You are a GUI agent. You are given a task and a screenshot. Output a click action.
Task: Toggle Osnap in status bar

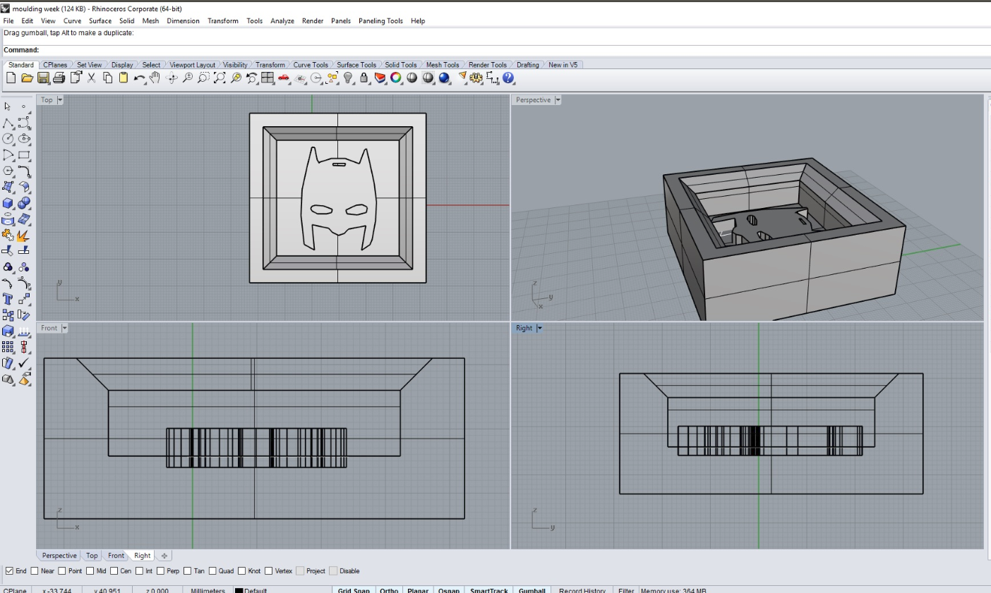click(x=449, y=590)
